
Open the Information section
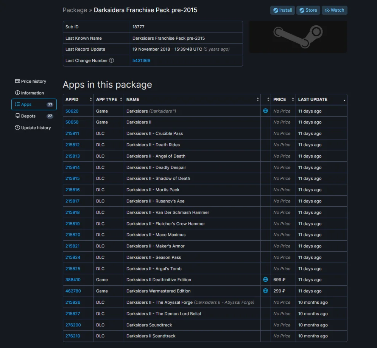point(30,93)
